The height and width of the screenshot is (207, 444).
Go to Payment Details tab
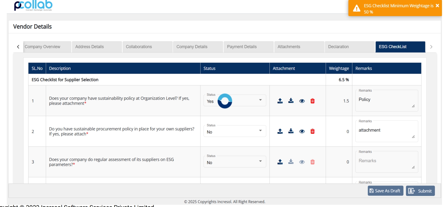point(249,47)
